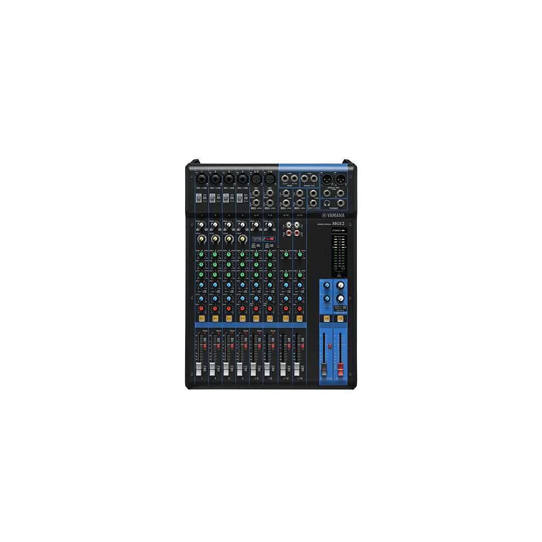Screen dimensions: 542x542
Task: Toggle the channel 4 ON button
Action: pyautogui.click(x=242, y=318)
